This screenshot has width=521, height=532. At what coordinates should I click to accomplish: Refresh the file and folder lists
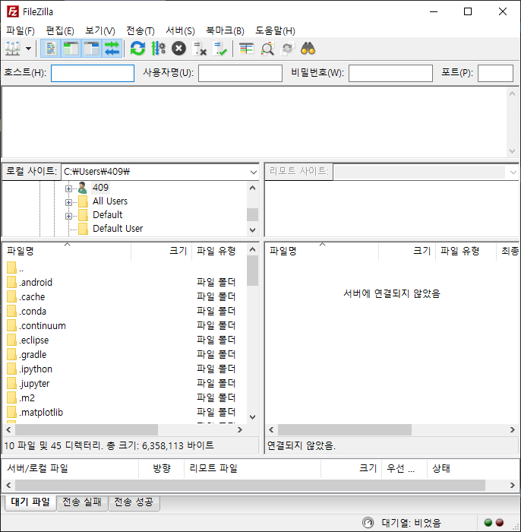[x=137, y=49]
